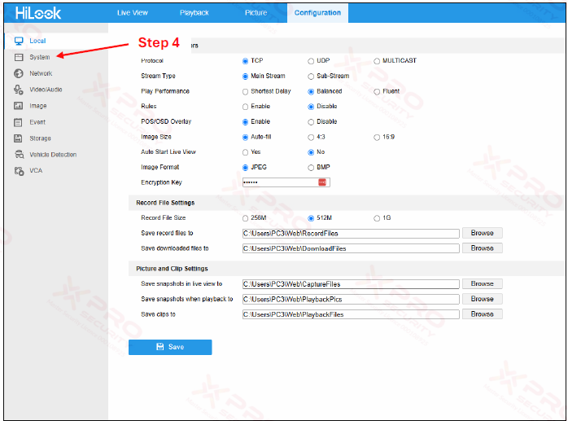The width and height of the screenshot is (568, 421).
Task: Browse for record files save location
Action: (482, 233)
